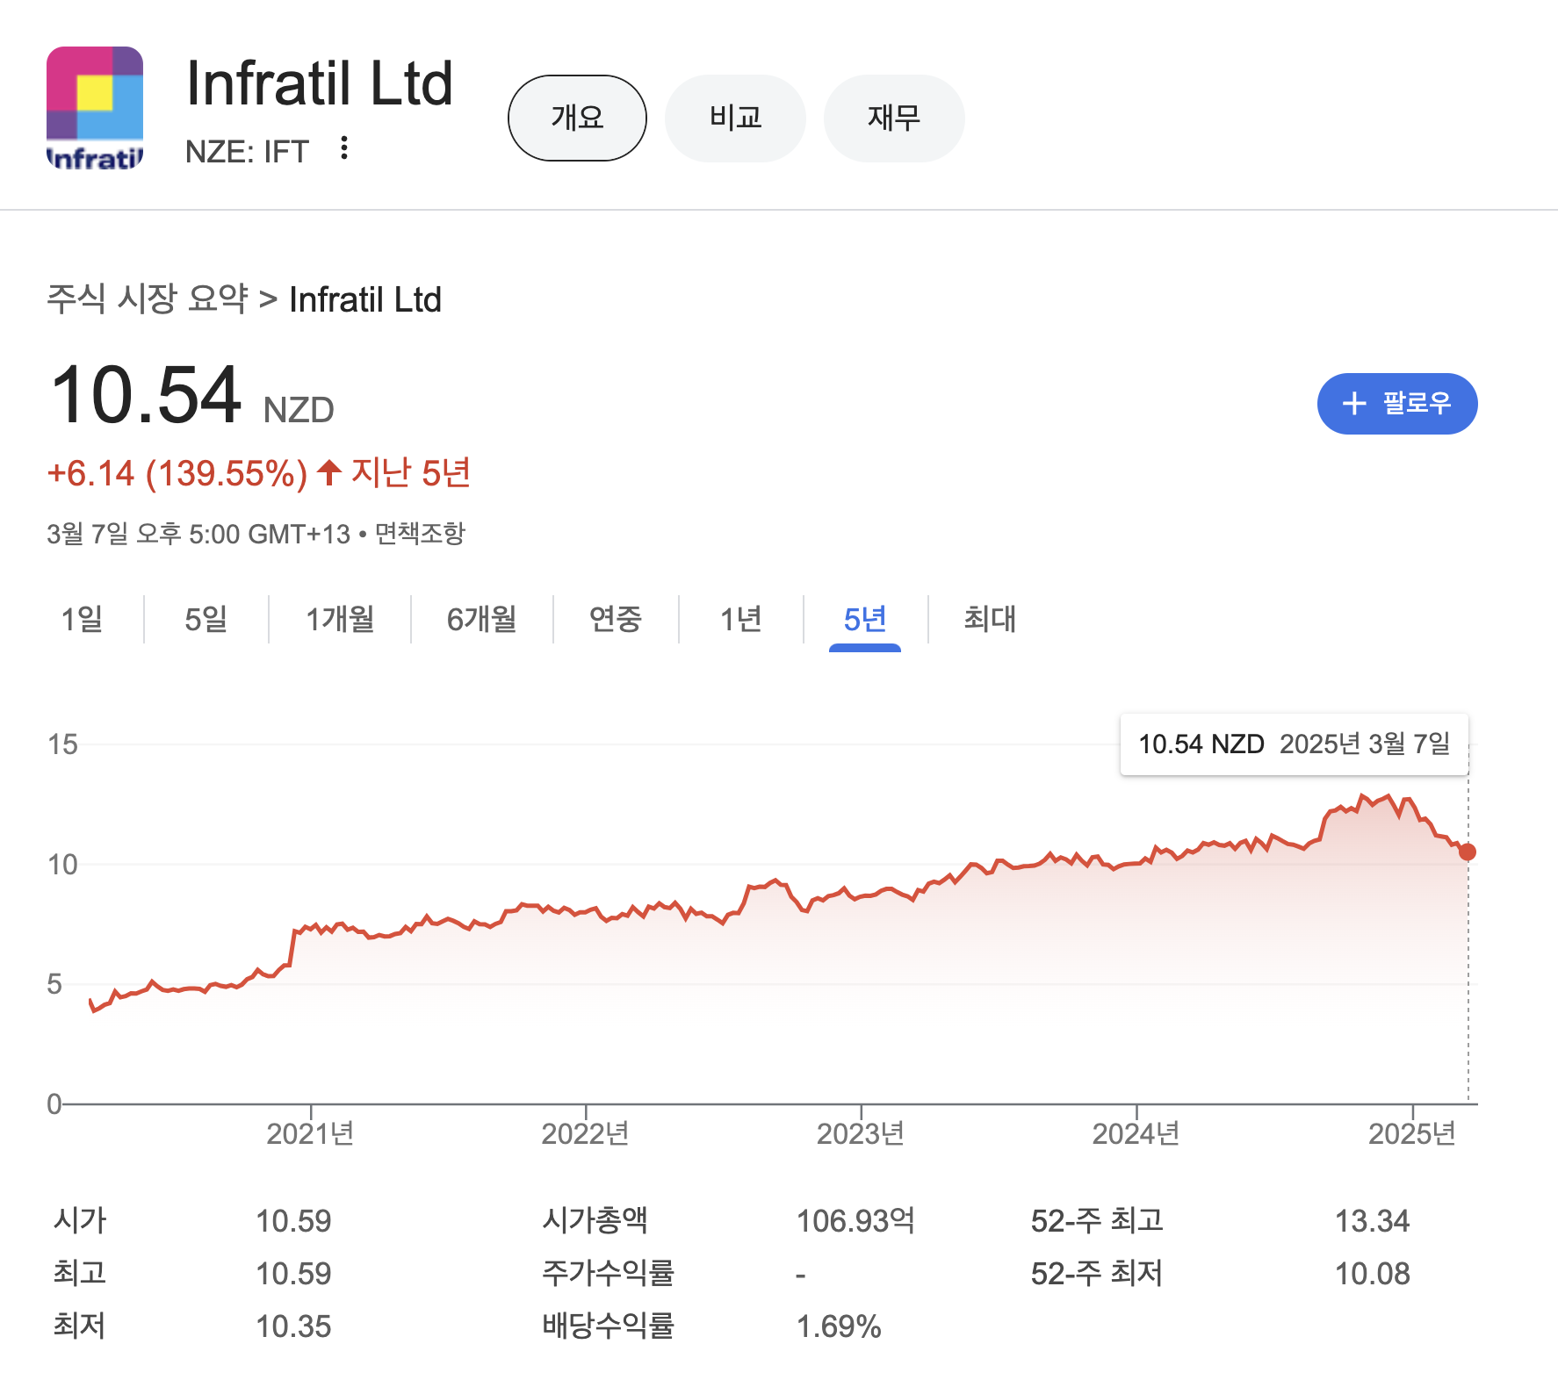Click the red end-point marker on chart

point(1468,852)
